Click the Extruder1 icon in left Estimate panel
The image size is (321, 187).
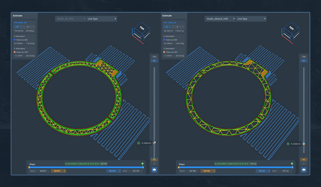pyautogui.click(x=15, y=36)
